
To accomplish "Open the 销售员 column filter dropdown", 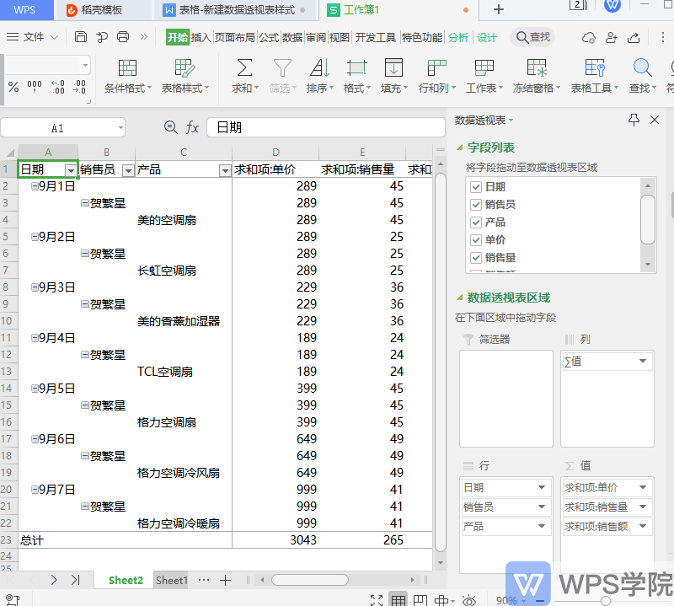I will pos(128,171).
